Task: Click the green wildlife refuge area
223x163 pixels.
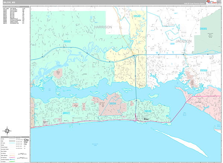Action: click(x=208, y=38)
